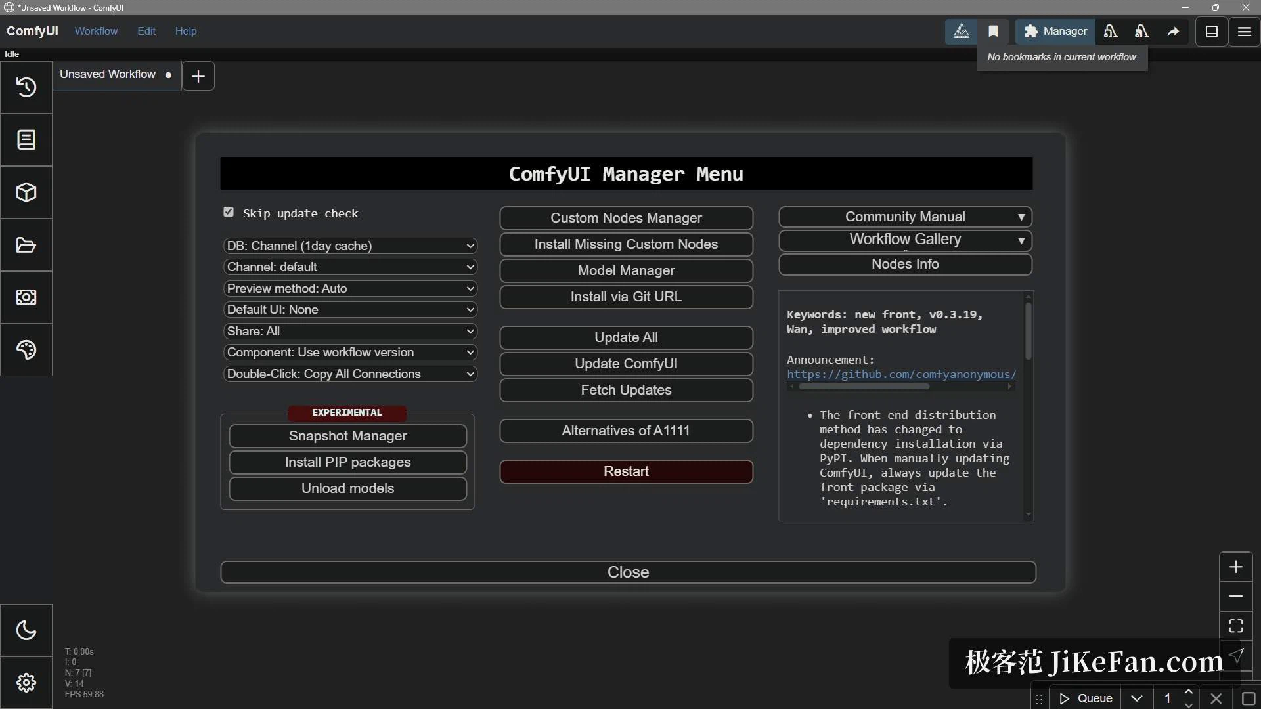Click the bookmark icon in top toolbar
The image size is (1261, 709).
[993, 31]
